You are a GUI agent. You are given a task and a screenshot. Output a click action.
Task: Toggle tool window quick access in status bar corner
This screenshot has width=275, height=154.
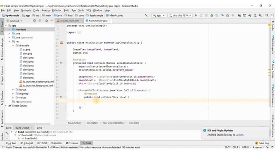point(3,147)
